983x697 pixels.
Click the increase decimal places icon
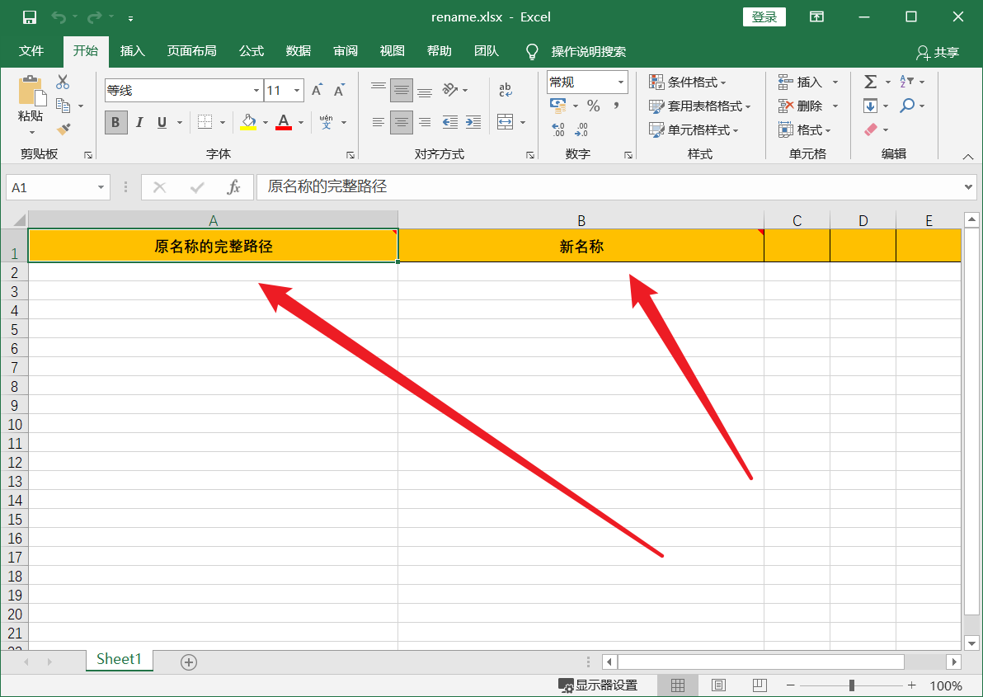(560, 130)
